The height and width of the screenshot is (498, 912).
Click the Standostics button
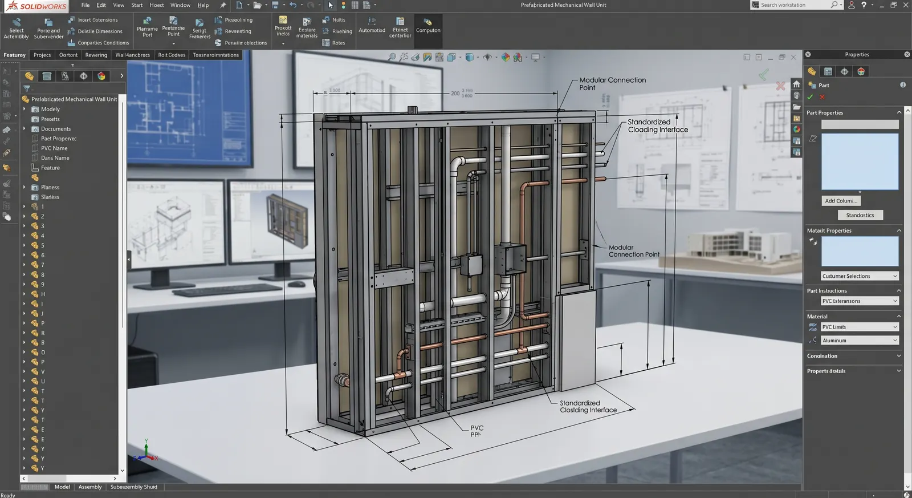tap(860, 215)
